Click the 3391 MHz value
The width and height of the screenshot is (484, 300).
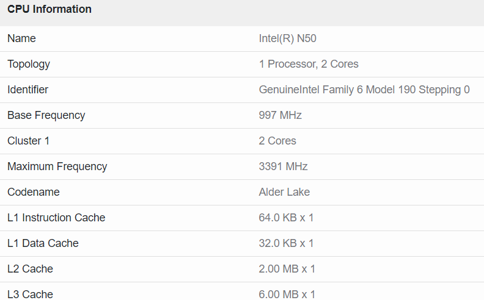coord(283,166)
